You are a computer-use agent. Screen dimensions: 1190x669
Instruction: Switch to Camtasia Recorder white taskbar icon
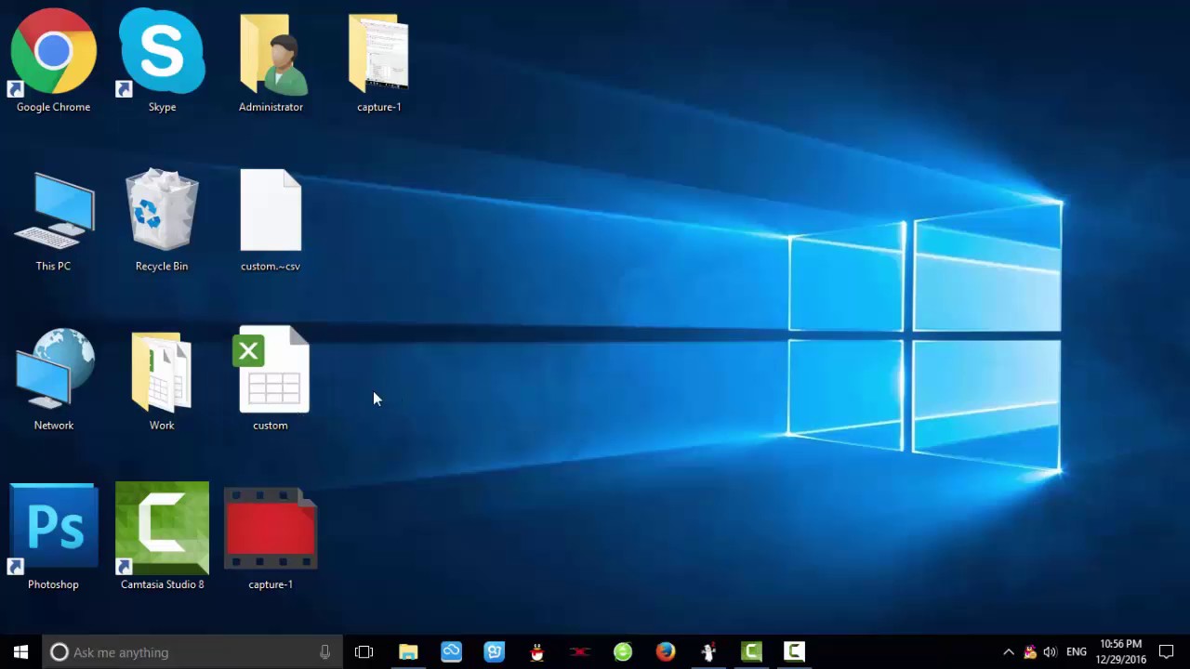(x=794, y=652)
